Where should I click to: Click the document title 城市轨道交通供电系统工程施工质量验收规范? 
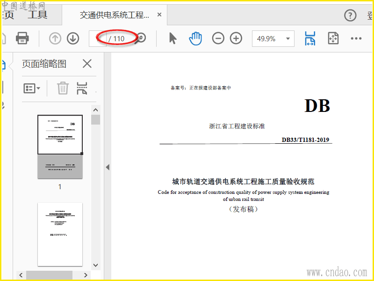click(243, 182)
